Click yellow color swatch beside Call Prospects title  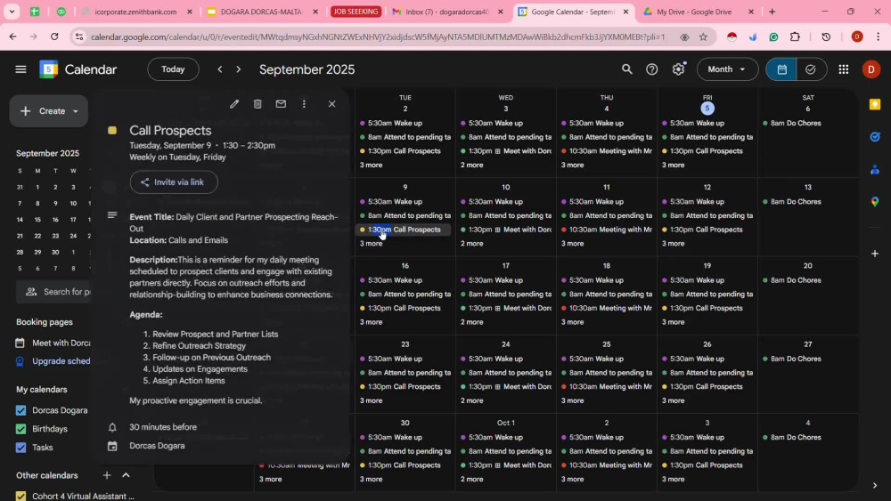click(x=112, y=131)
